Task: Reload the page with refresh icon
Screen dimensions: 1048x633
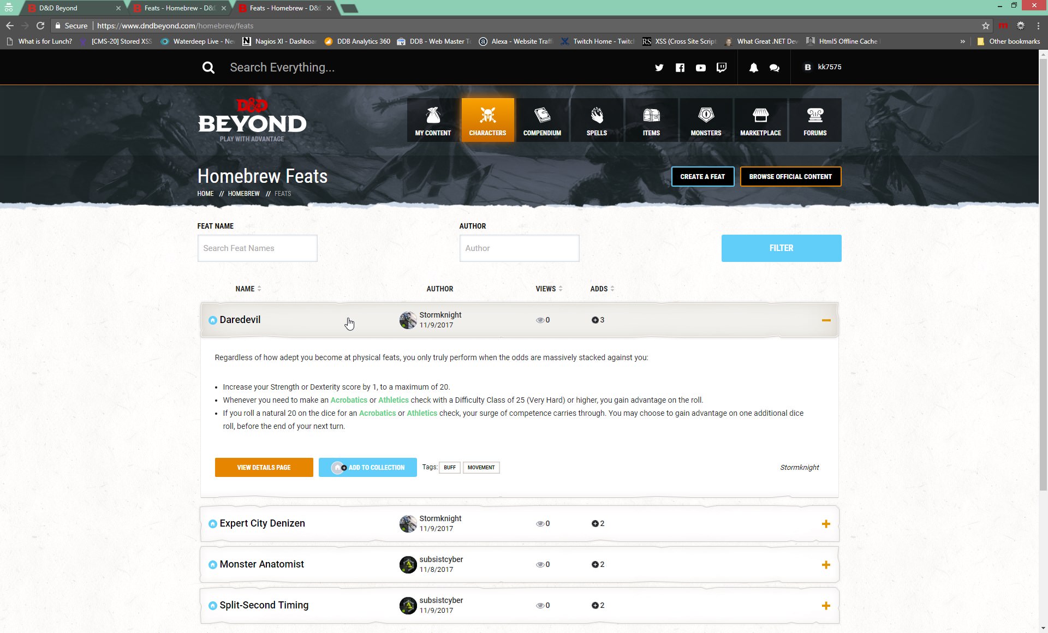Action: tap(40, 26)
